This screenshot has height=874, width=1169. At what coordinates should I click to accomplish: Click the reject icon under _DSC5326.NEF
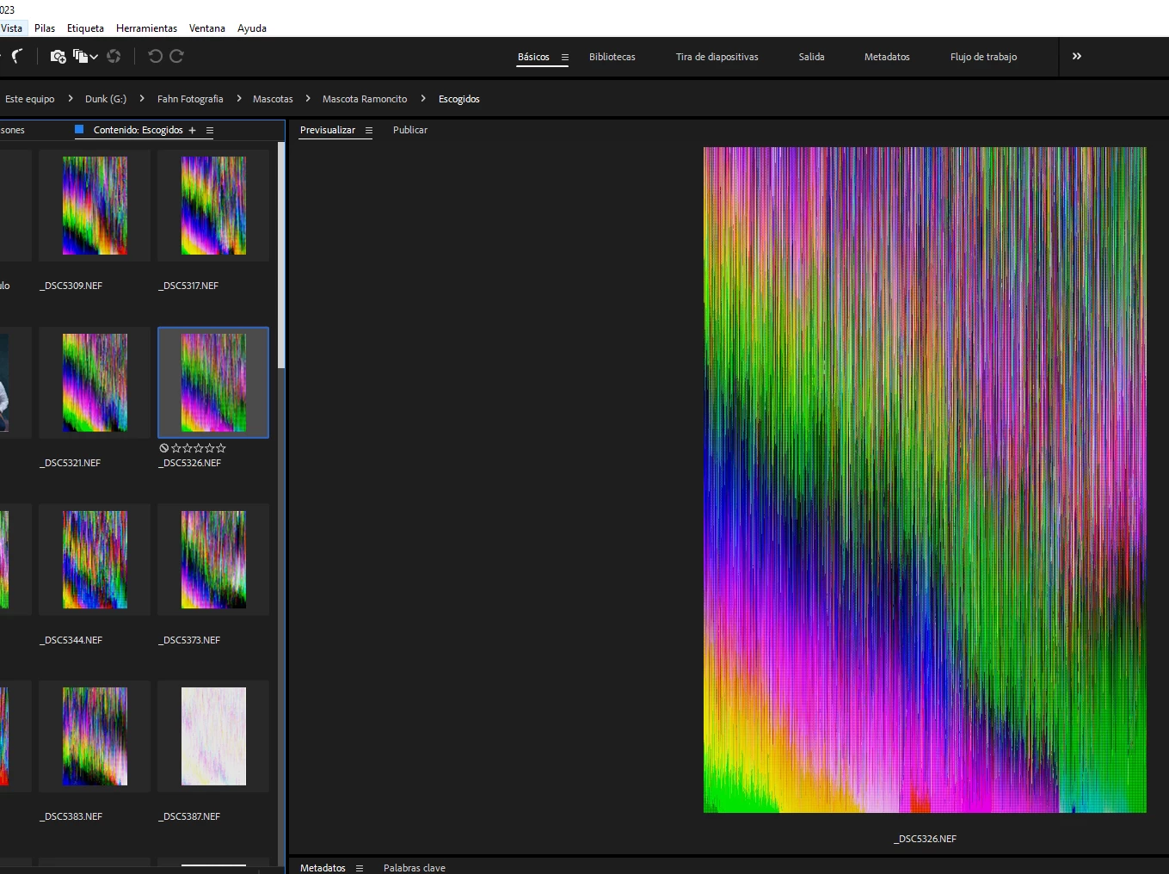pos(163,448)
